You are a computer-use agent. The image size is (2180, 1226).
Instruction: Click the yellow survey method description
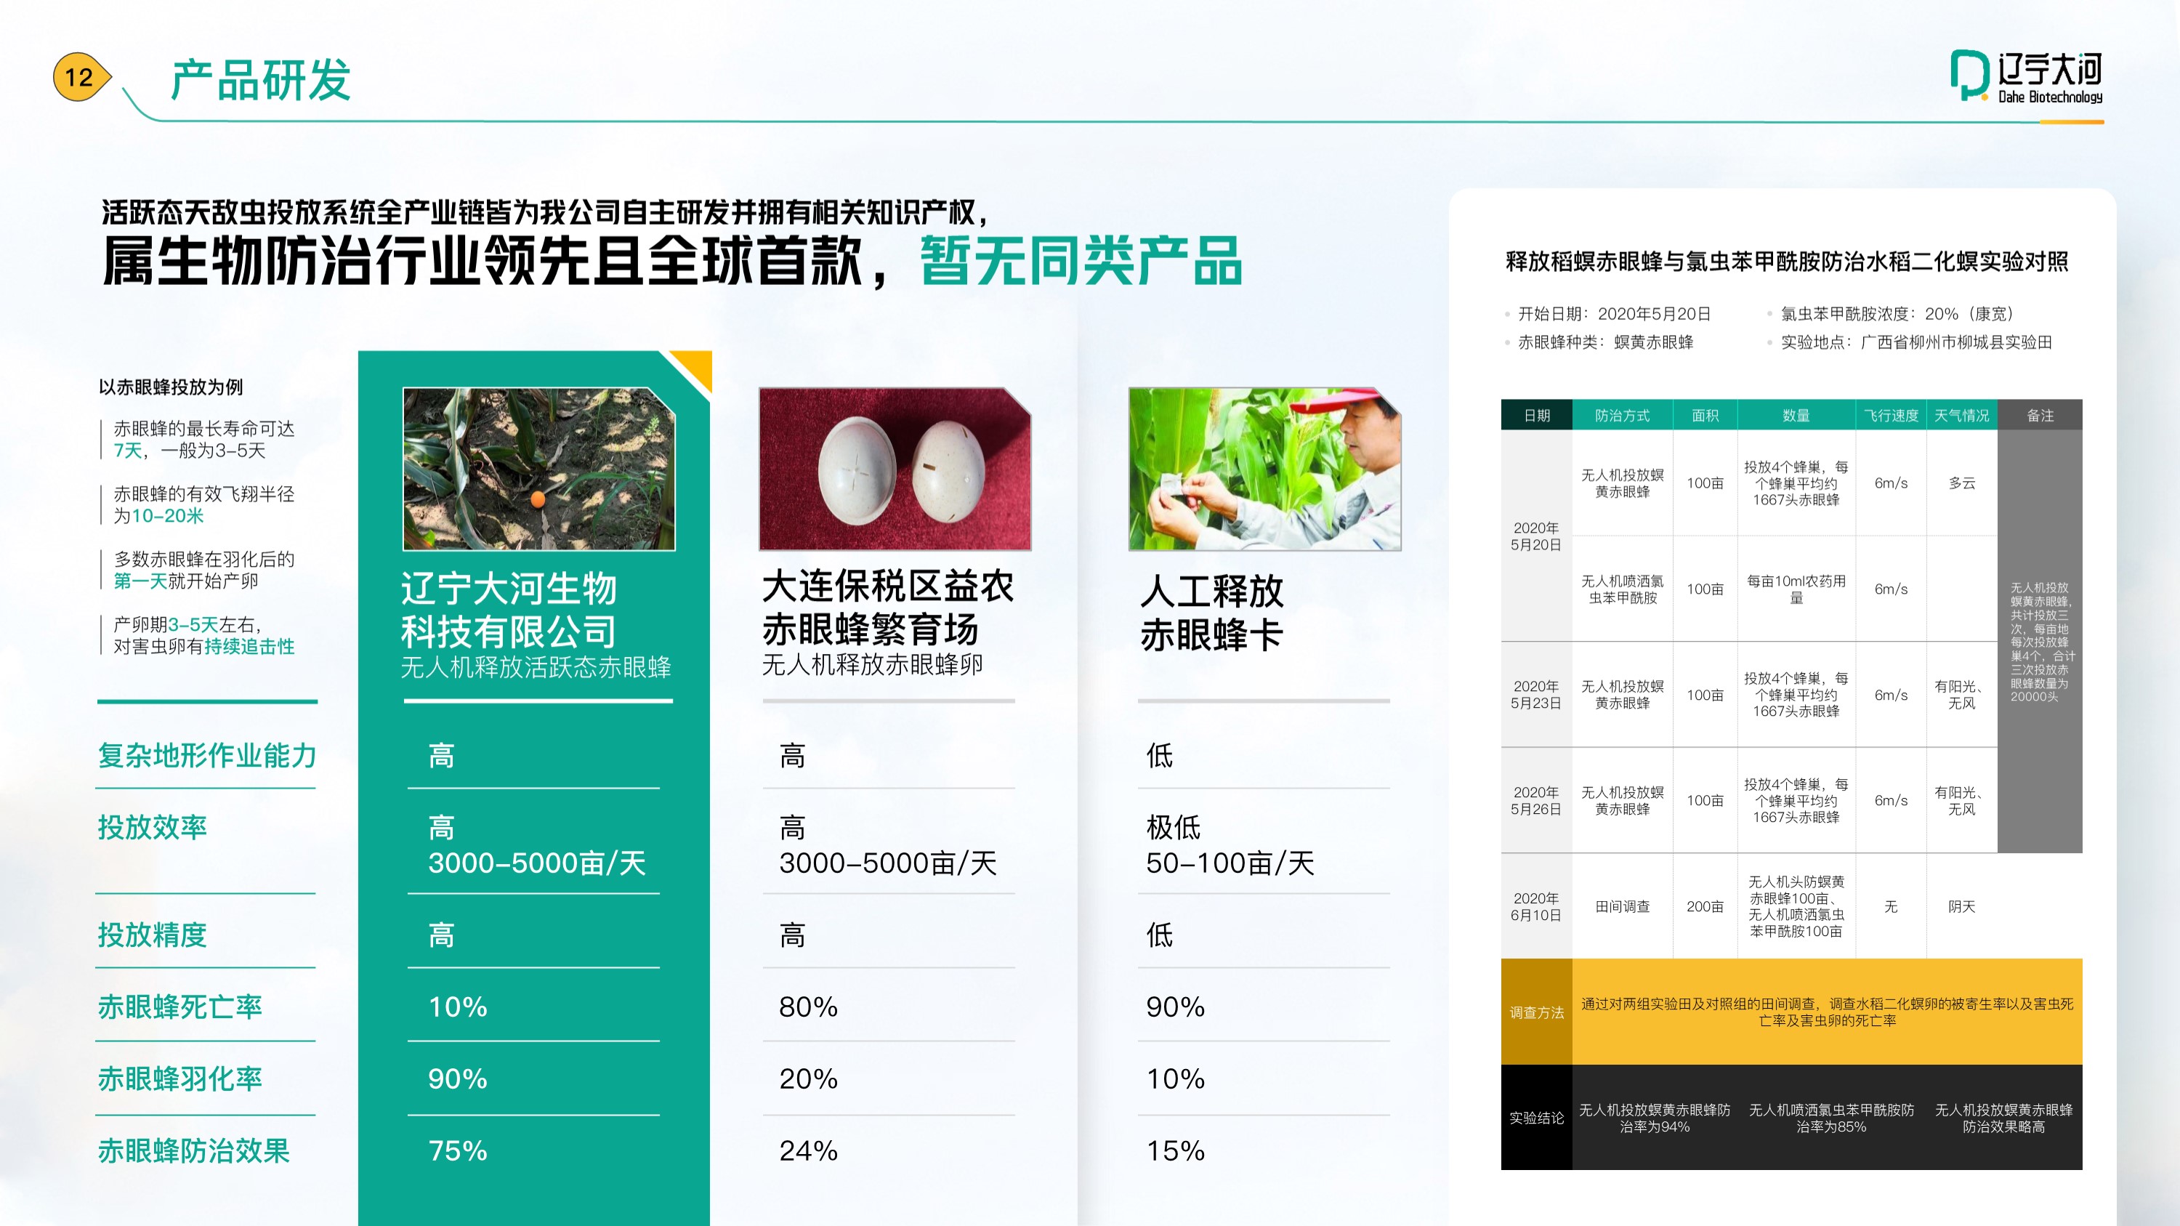pos(1827,1012)
